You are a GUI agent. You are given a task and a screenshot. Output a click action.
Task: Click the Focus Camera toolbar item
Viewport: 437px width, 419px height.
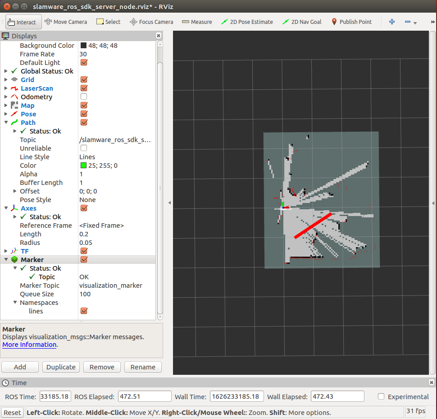click(x=151, y=22)
